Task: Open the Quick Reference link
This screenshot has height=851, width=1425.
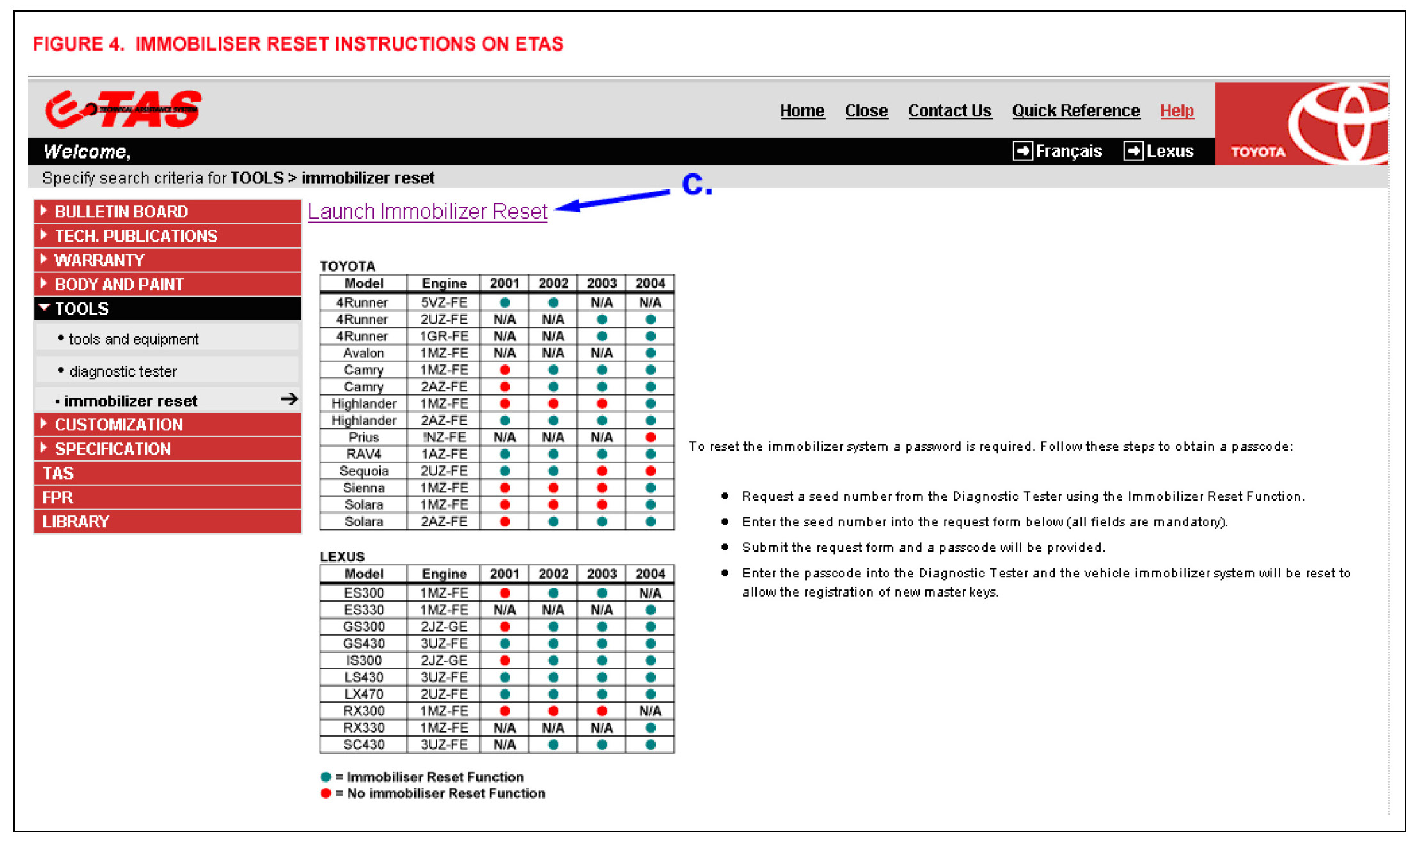Action: pyautogui.click(x=1075, y=111)
